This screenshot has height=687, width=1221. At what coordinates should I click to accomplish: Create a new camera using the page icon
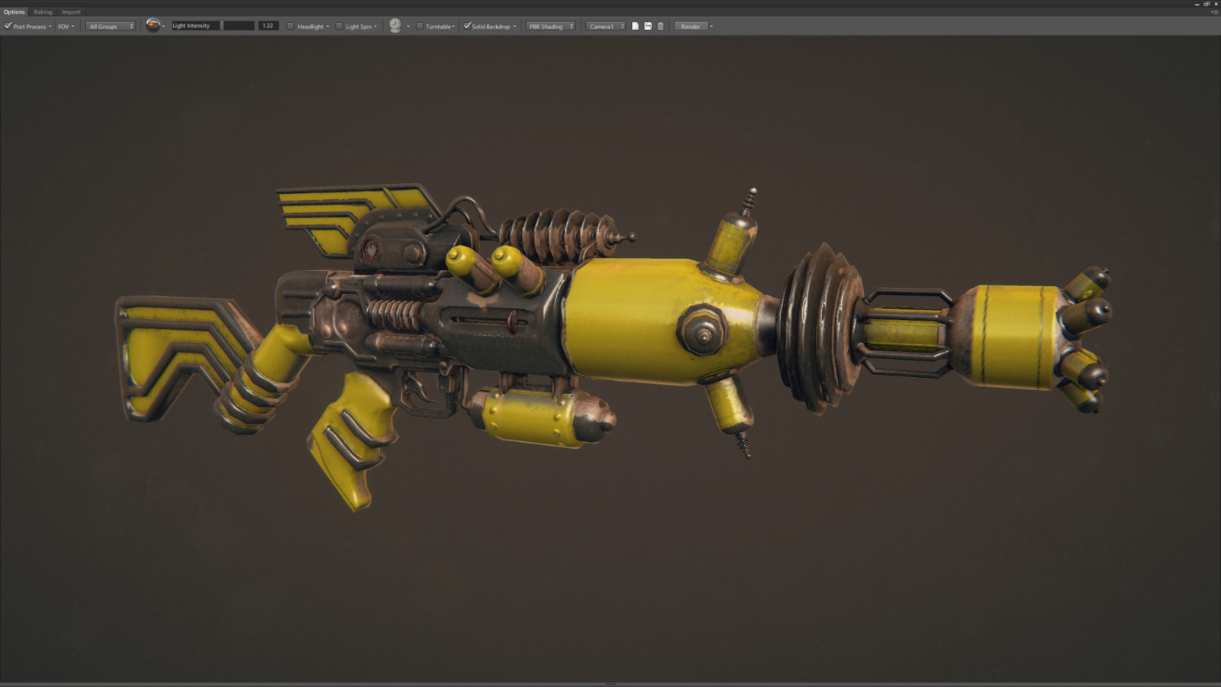[x=636, y=26]
